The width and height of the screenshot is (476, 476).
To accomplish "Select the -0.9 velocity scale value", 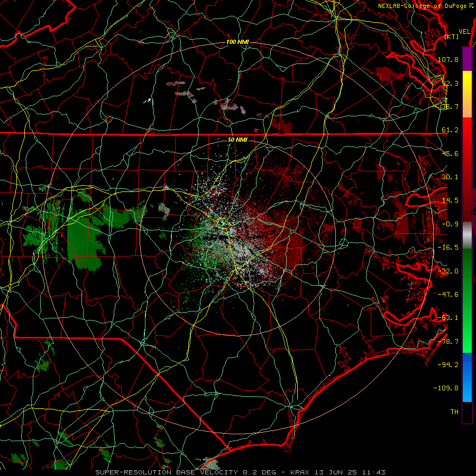I will pyautogui.click(x=450, y=224).
